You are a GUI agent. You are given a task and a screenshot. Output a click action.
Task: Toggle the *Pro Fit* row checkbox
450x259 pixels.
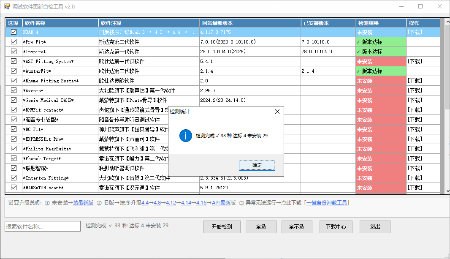pos(14,42)
